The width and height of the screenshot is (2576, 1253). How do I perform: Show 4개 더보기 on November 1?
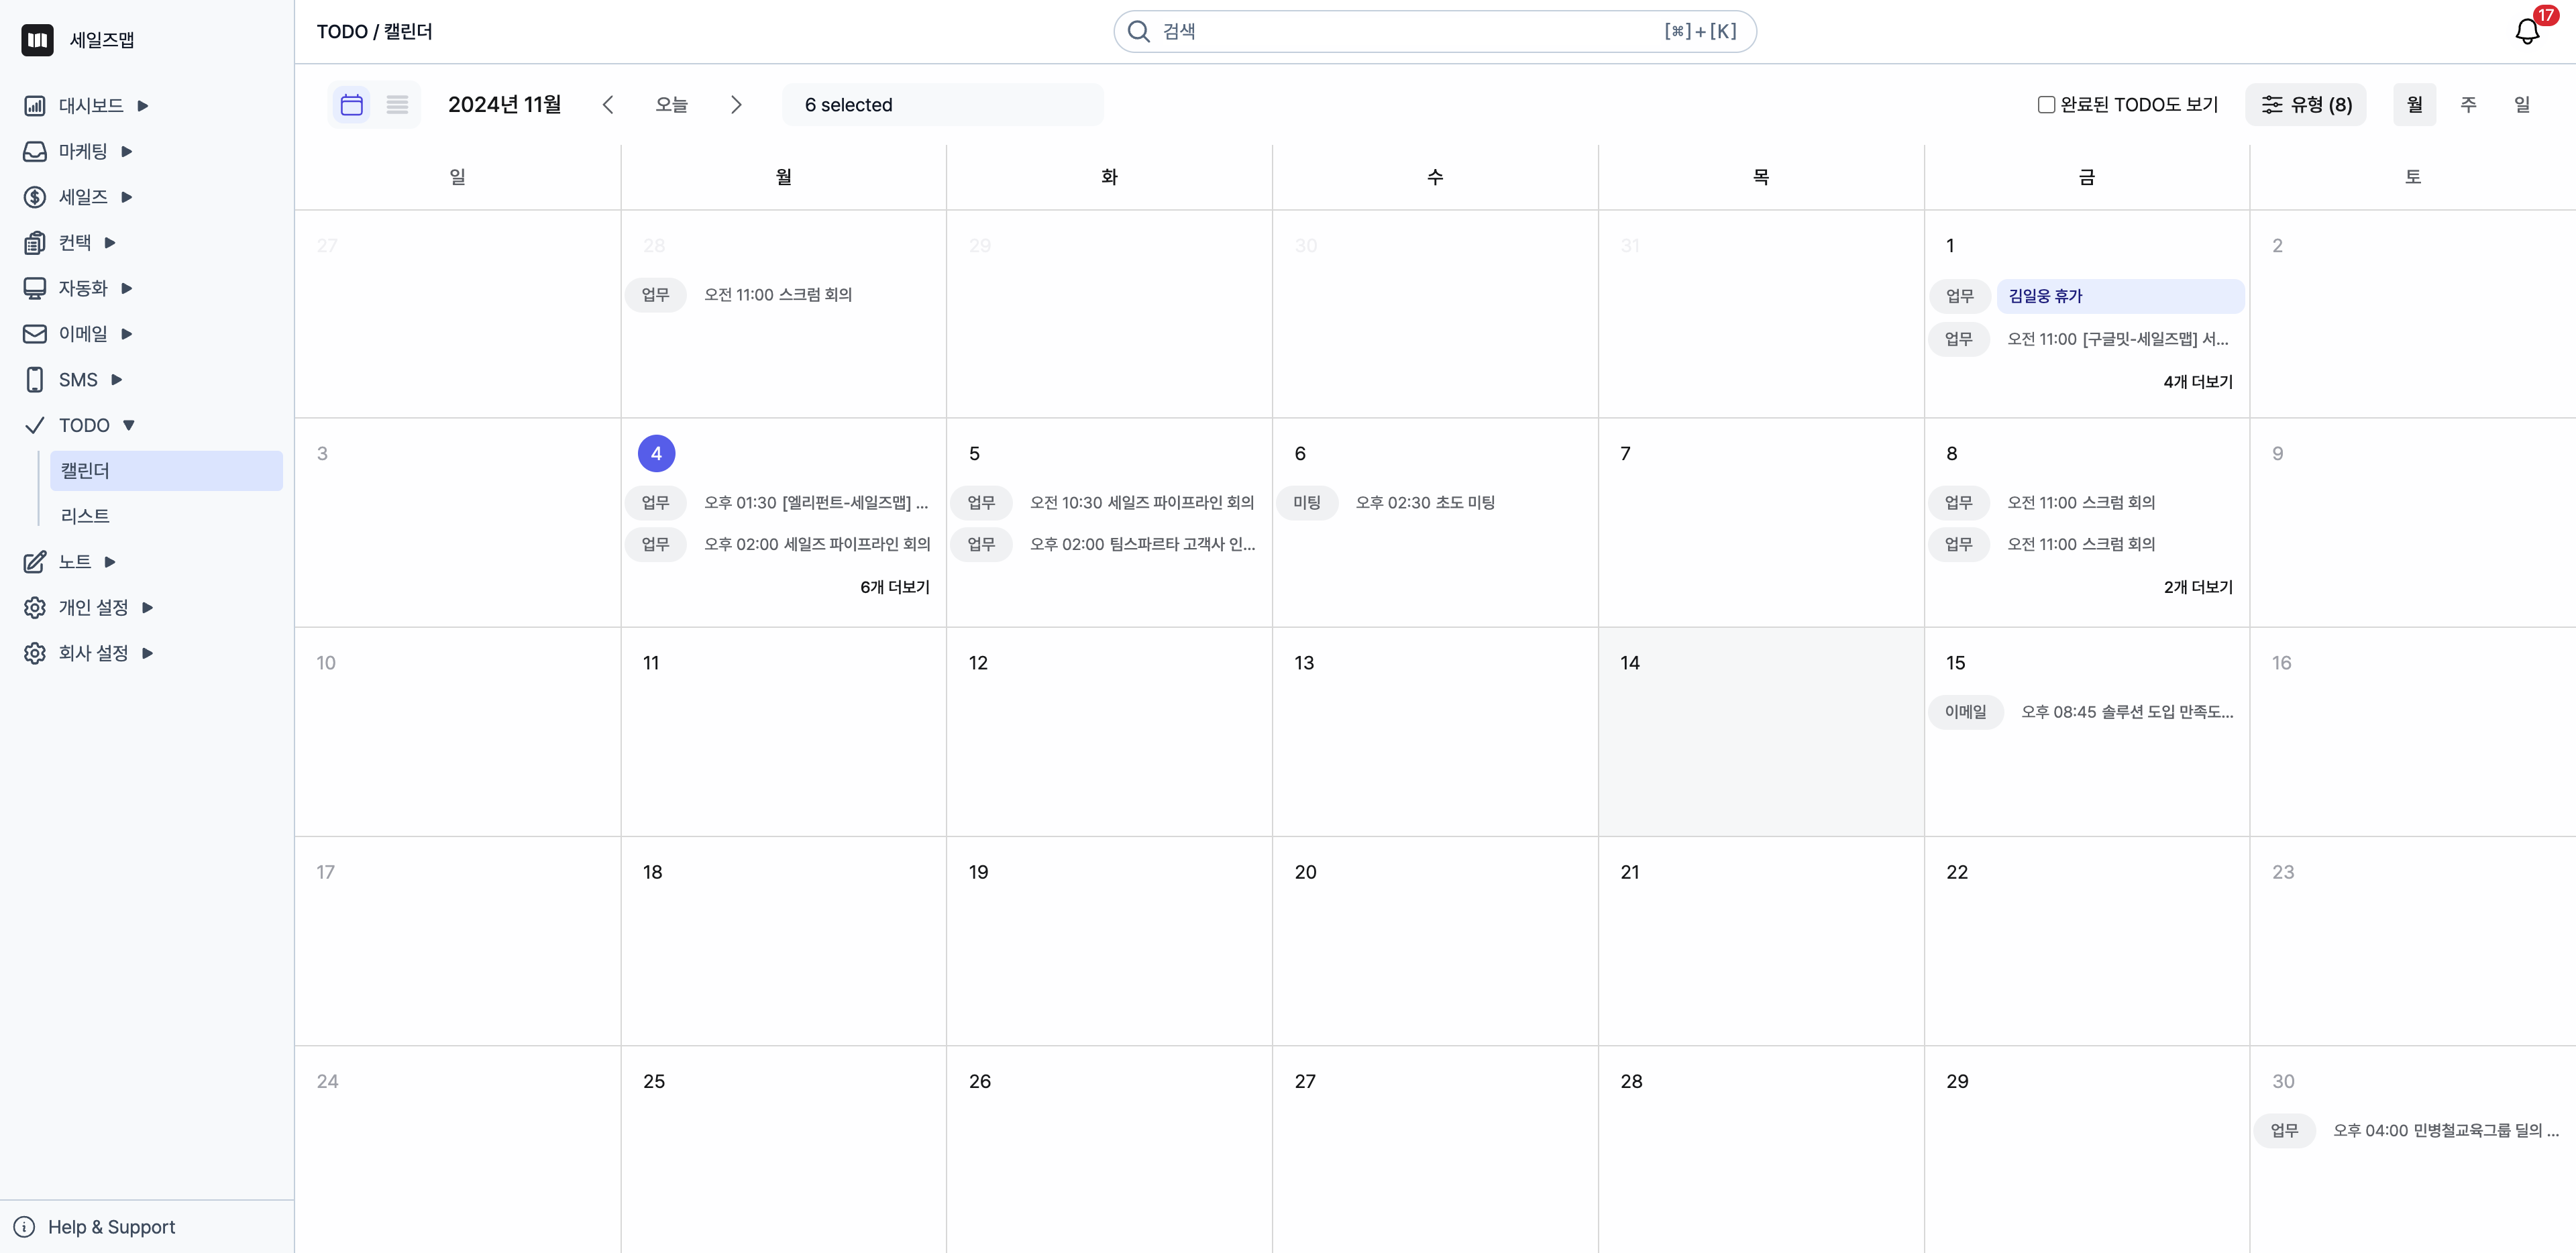pos(2198,382)
